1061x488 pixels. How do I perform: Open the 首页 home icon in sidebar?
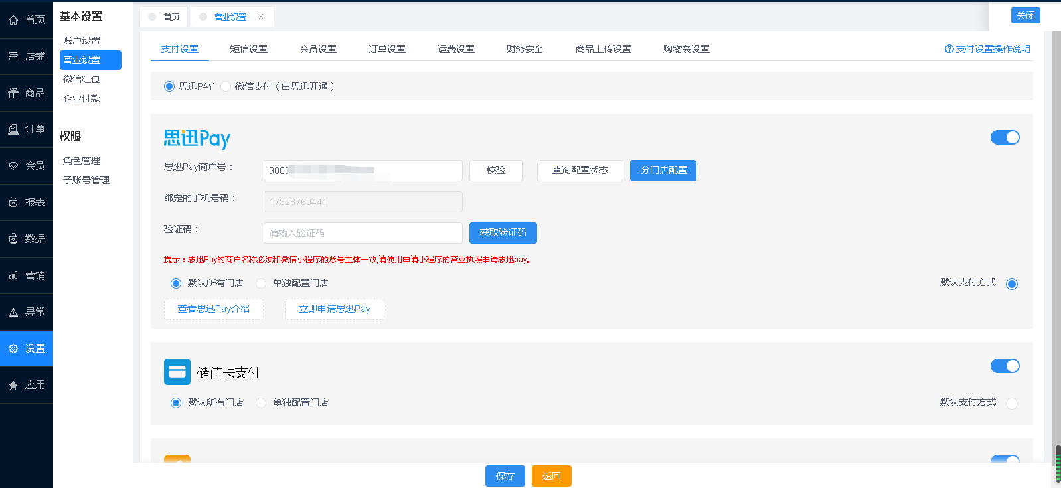point(13,20)
